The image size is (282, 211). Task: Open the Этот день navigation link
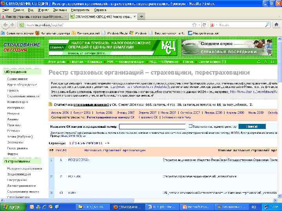pyautogui.click(x=56, y=62)
